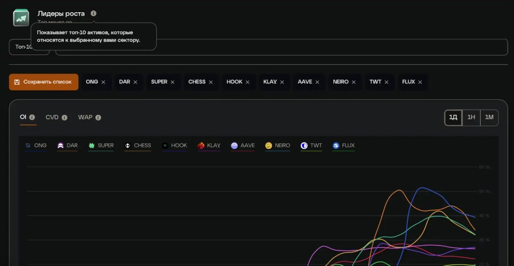
Task: Click the info icon beside Лидеры роста
Action: pos(94,13)
